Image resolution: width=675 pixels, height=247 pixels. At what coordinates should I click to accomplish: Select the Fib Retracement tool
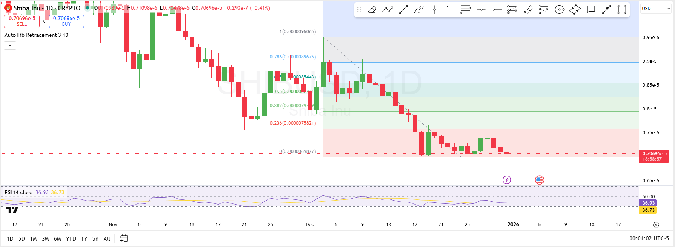512,10
